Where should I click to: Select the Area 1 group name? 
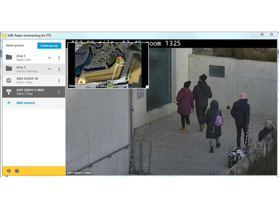[21, 56]
